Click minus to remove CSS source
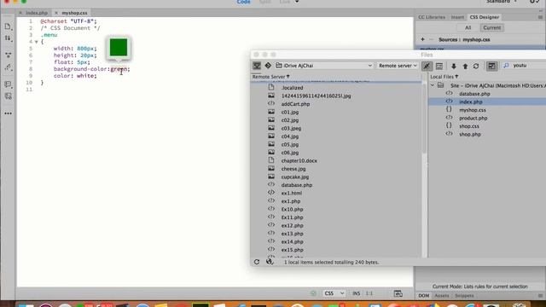The image size is (546, 307). (x=431, y=39)
